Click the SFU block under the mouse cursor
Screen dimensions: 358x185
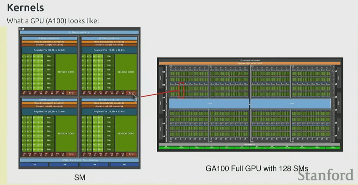click(x=131, y=93)
